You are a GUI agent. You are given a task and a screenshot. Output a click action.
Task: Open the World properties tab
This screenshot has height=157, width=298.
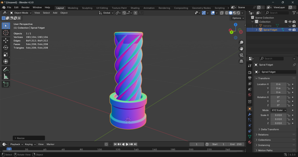250,95
